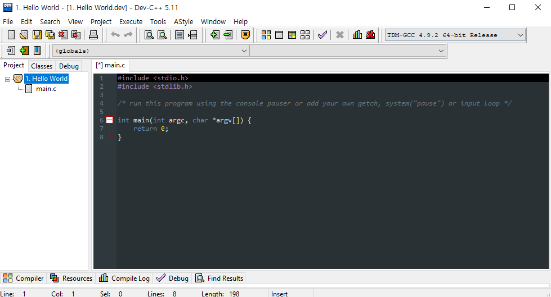Viewport: 551px width, 297px height.
Task: Open the Resources bottom panel tab
Action: click(71, 278)
